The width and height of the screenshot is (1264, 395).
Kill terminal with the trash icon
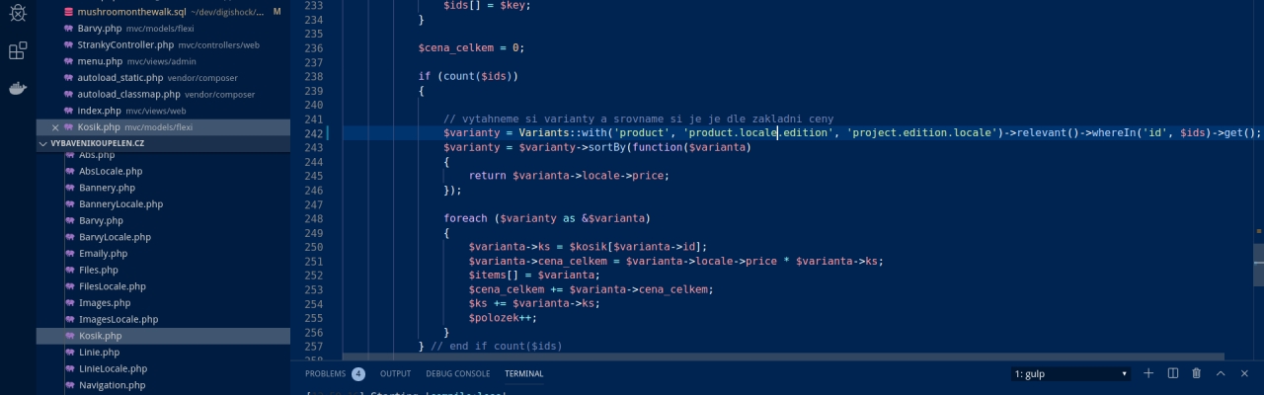tap(1197, 373)
